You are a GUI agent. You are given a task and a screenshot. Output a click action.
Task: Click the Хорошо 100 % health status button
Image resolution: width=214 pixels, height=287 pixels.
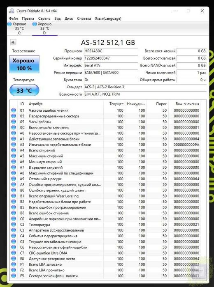point(24,64)
